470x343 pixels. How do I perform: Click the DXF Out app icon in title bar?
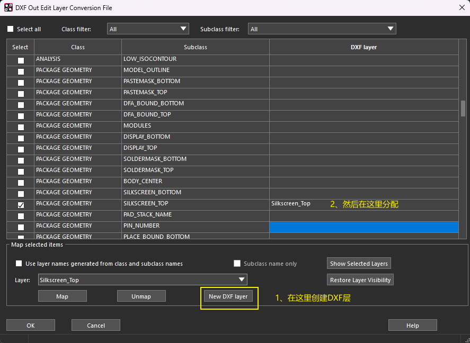8,8
